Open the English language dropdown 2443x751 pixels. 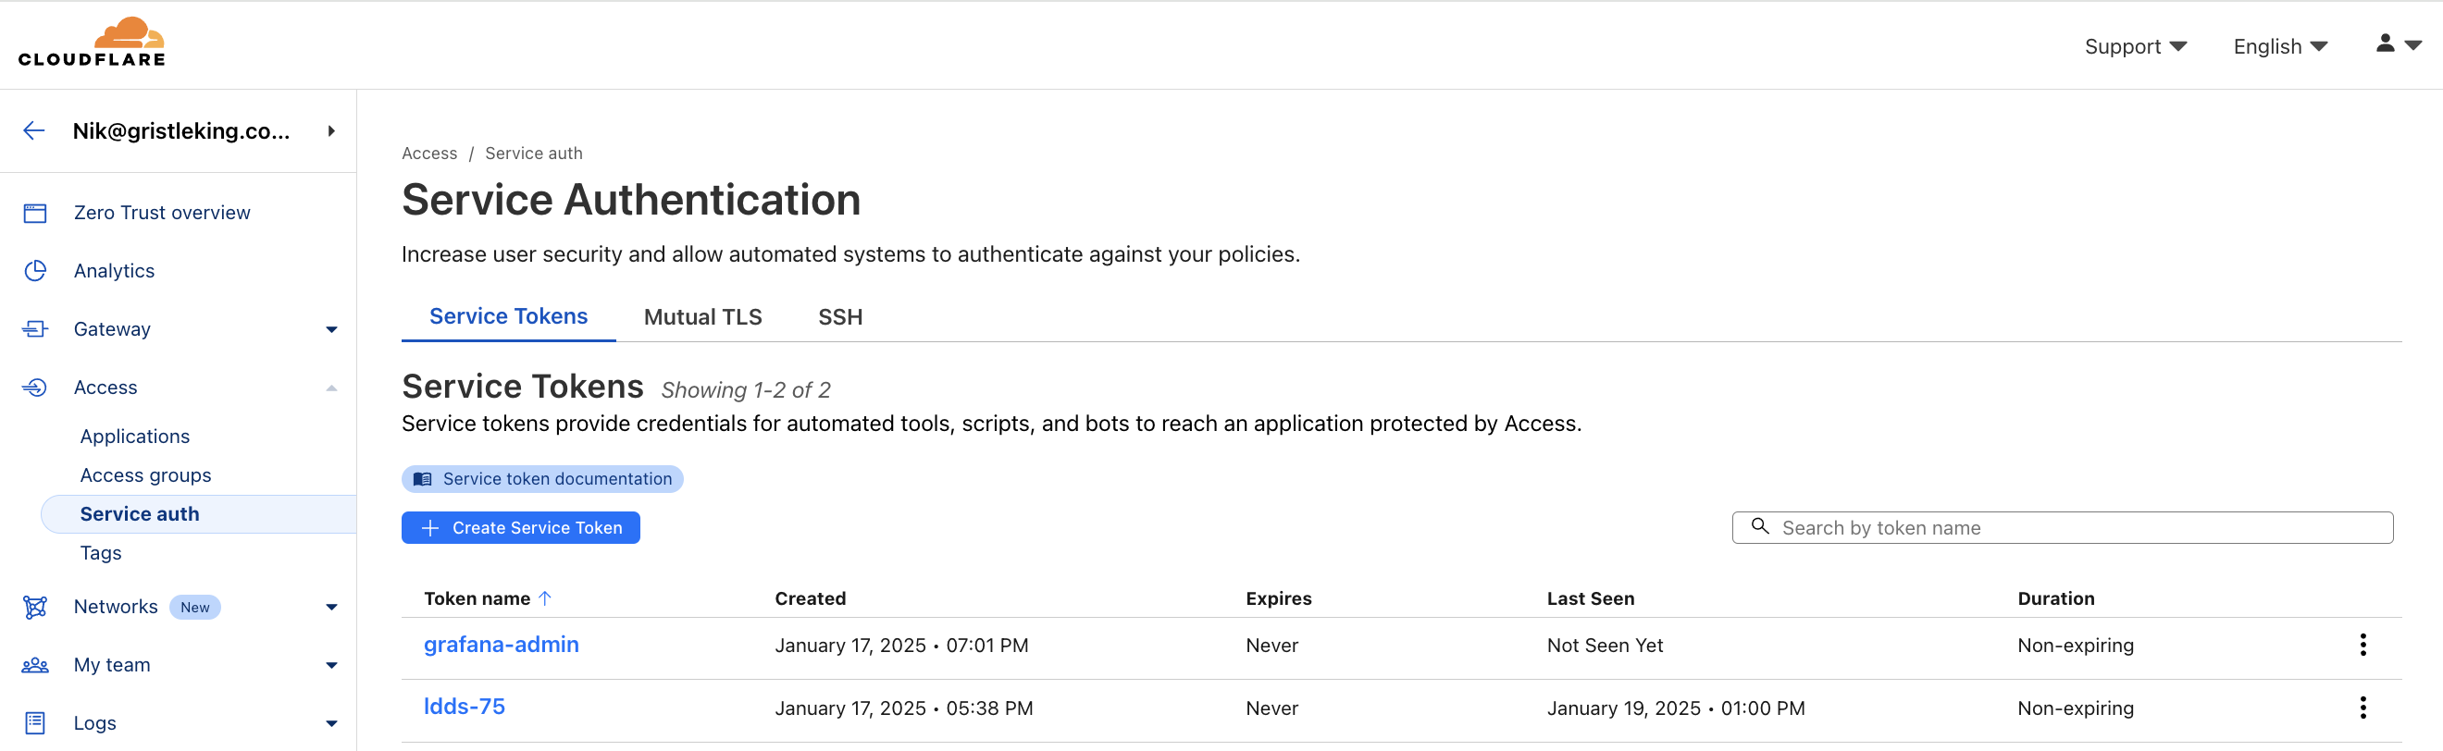point(2280,46)
